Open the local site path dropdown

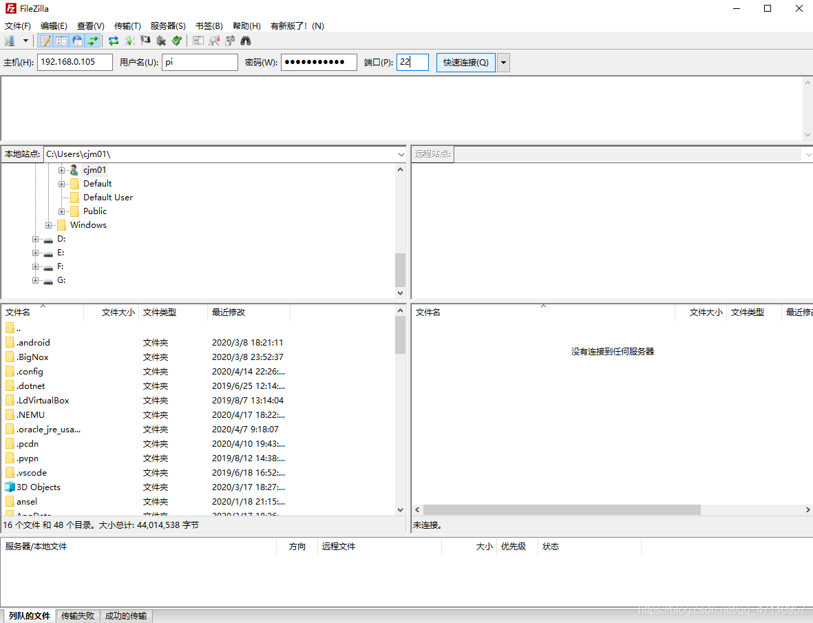pos(401,154)
